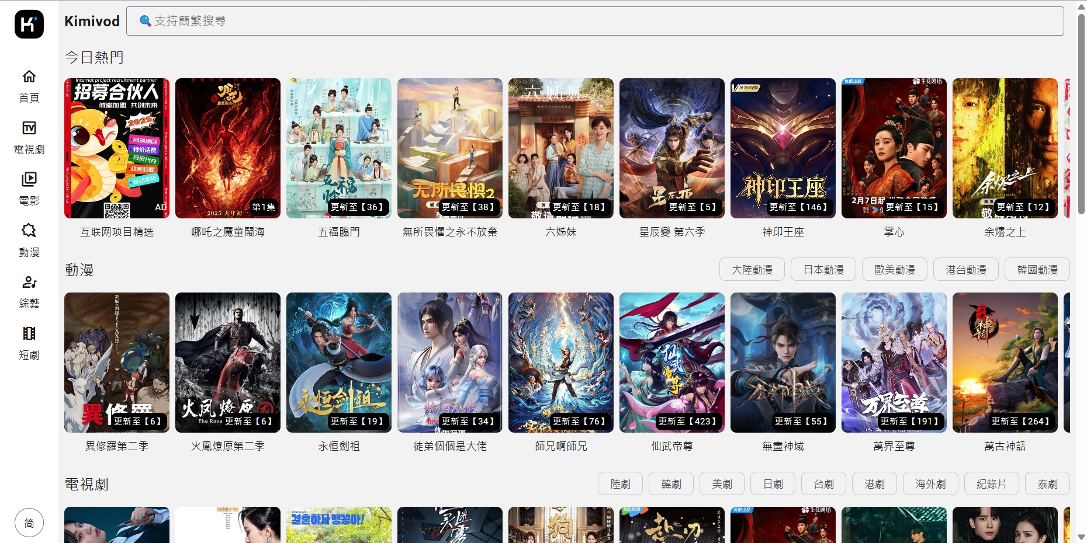Click the 動漫 section heading

click(x=79, y=270)
